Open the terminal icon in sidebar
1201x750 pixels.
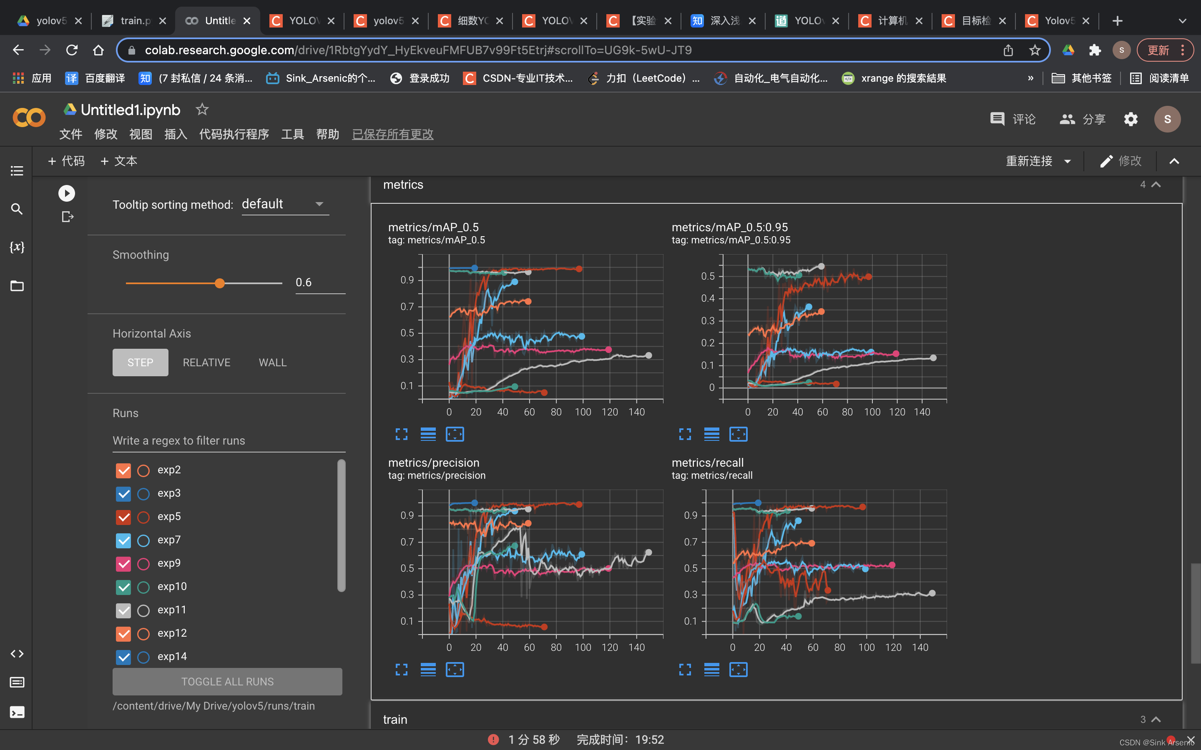click(17, 712)
